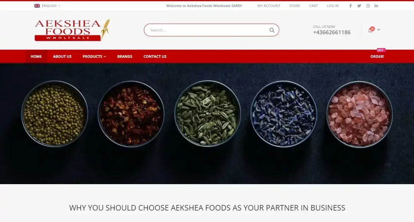Expand the cart chevron dropdown
Image resolution: width=414 pixels, height=222 pixels.
(378, 30)
